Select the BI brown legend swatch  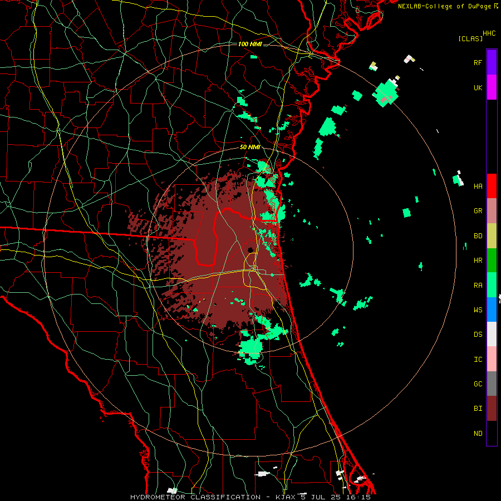tap(492, 409)
